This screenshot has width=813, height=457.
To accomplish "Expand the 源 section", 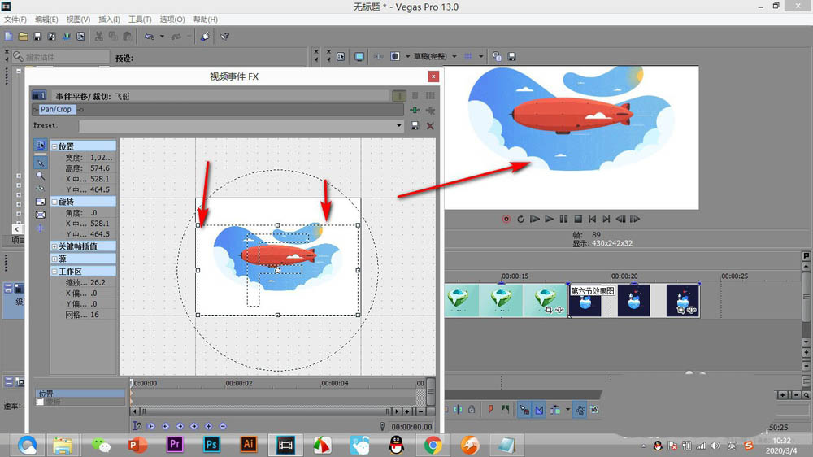I will [x=54, y=259].
